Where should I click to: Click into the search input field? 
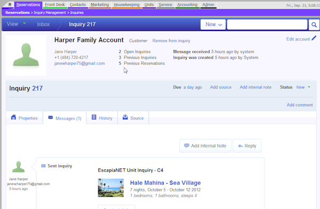[267, 25]
